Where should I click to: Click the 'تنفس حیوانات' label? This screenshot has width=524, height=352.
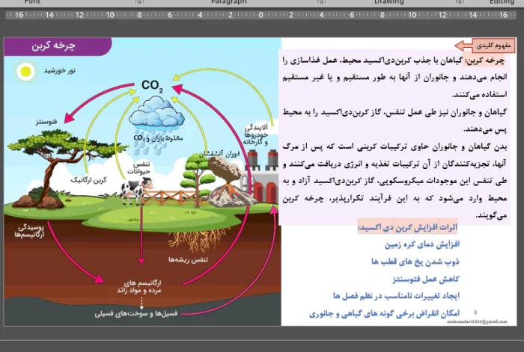coord(138,168)
